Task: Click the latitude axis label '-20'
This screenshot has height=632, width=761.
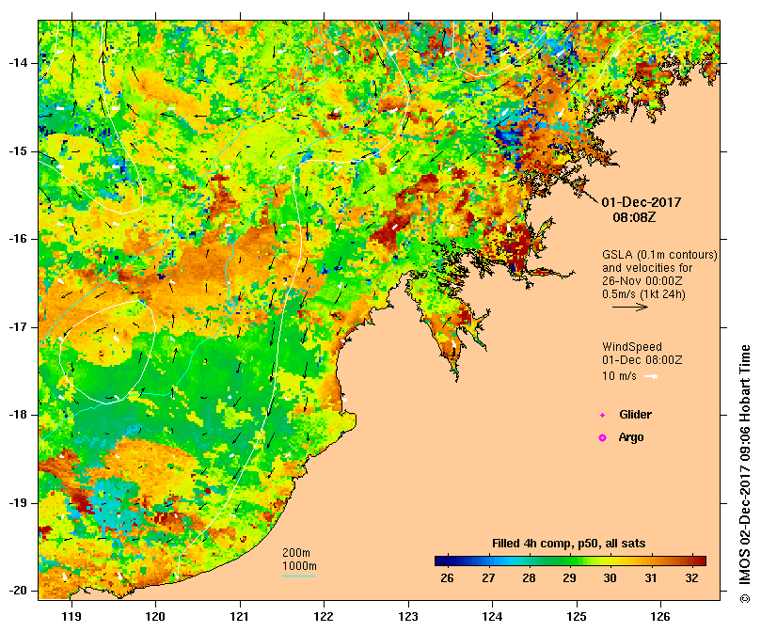Action: [x=18, y=591]
